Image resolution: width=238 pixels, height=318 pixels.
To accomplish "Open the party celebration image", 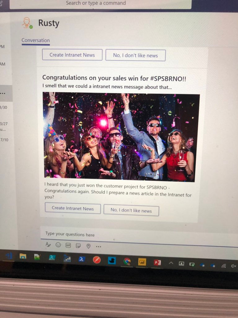I will click(x=121, y=137).
